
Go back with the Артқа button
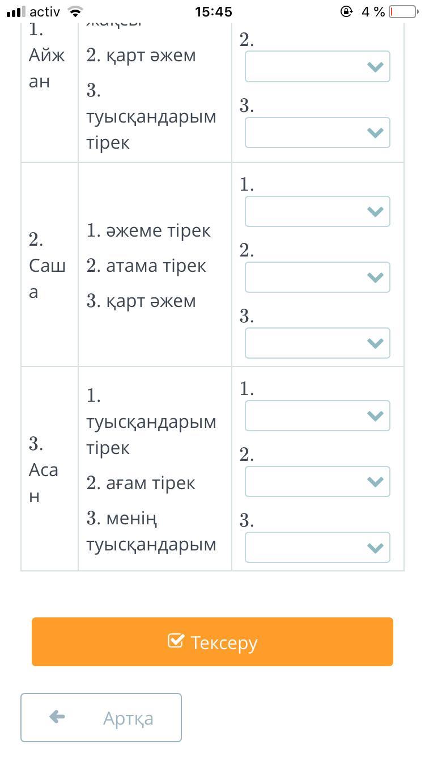pyautogui.click(x=101, y=717)
